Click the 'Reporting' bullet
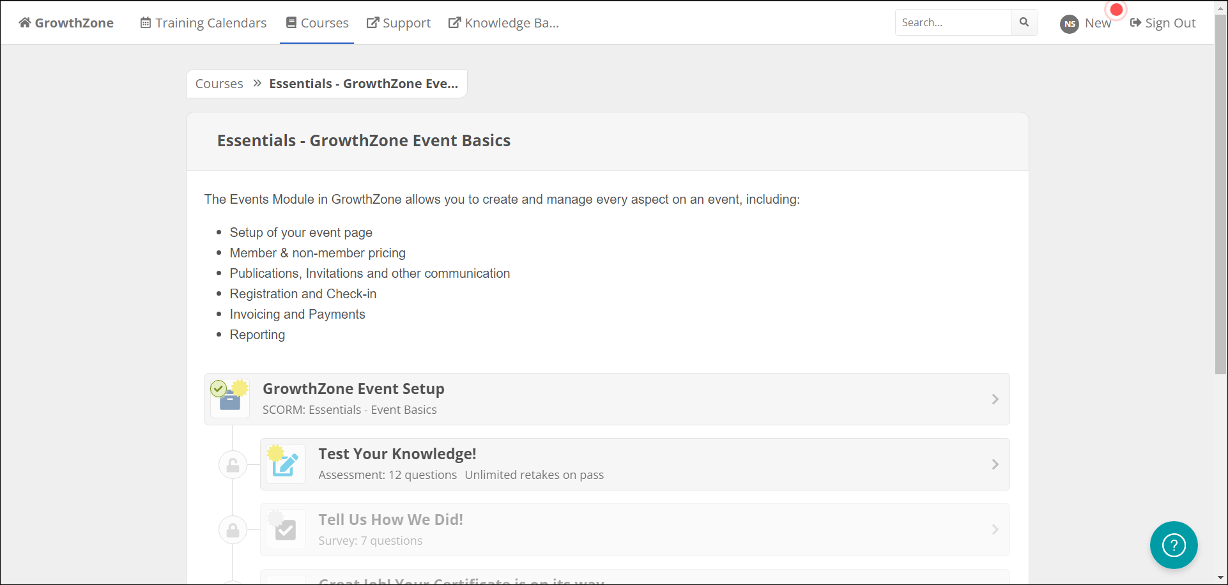 (257, 335)
